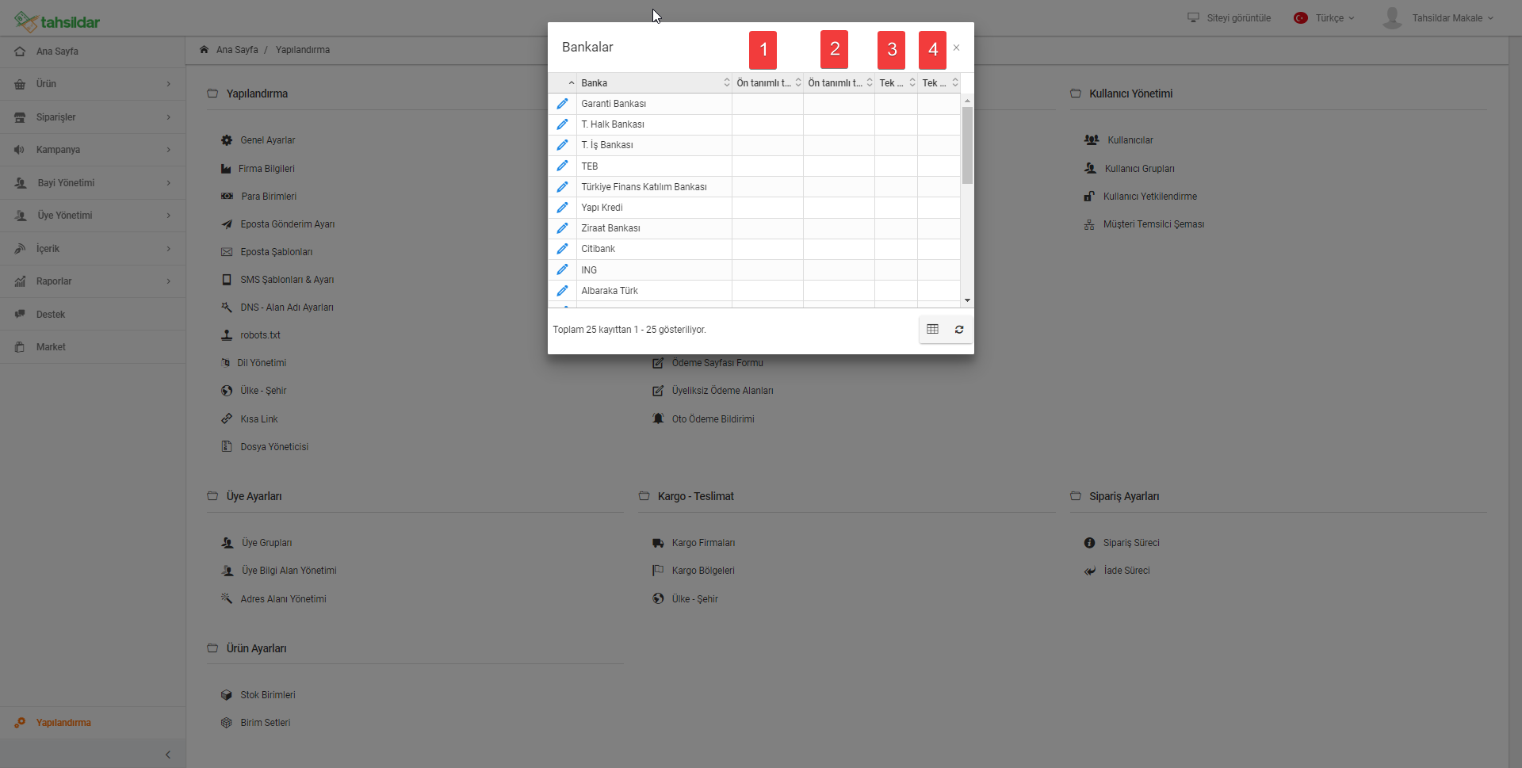1522x768 pixels.
Task: Open SMS Şablonları & Ayarı
Action: 287,280
